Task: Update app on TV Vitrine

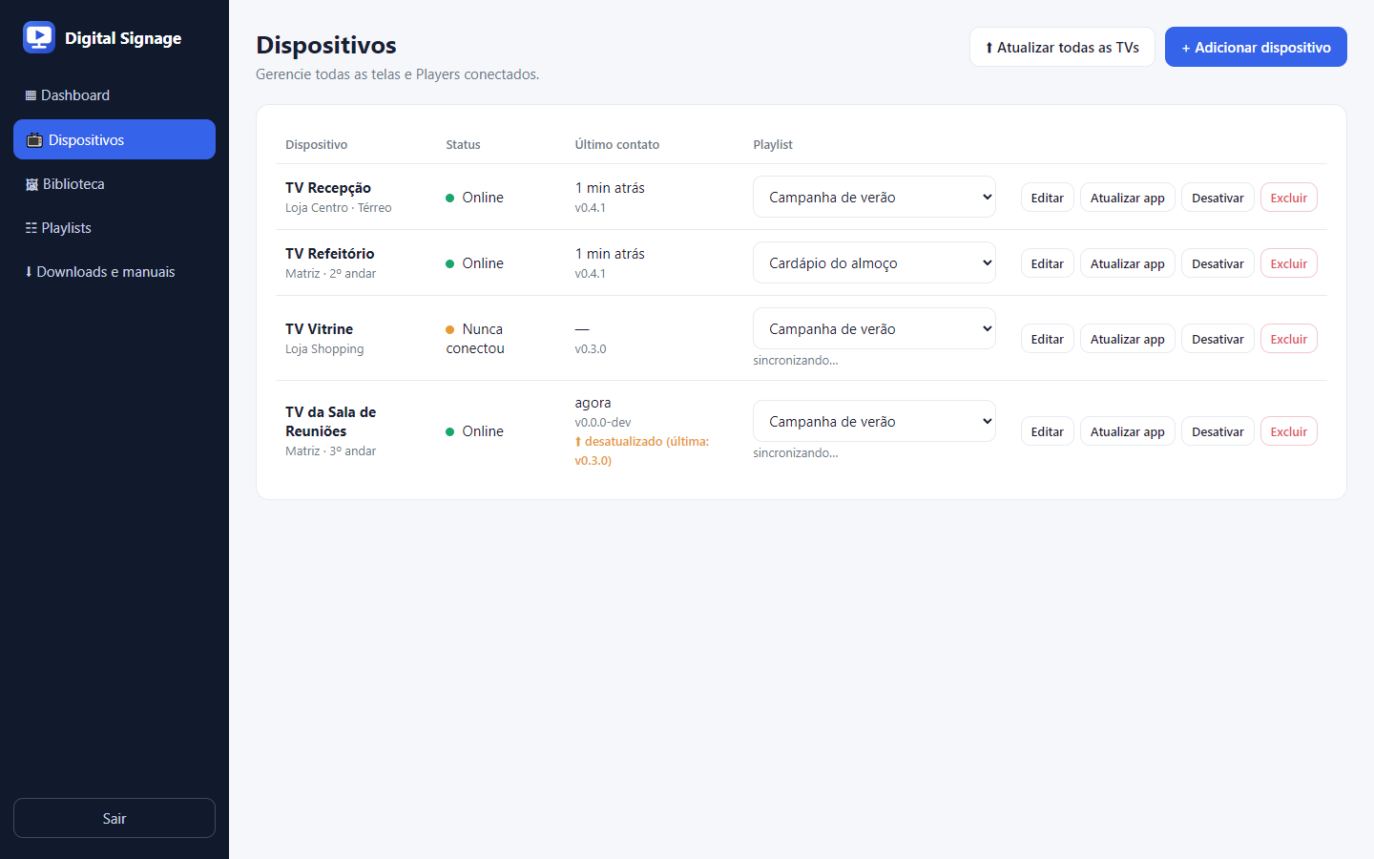Action: click(x=1128, y=339)
